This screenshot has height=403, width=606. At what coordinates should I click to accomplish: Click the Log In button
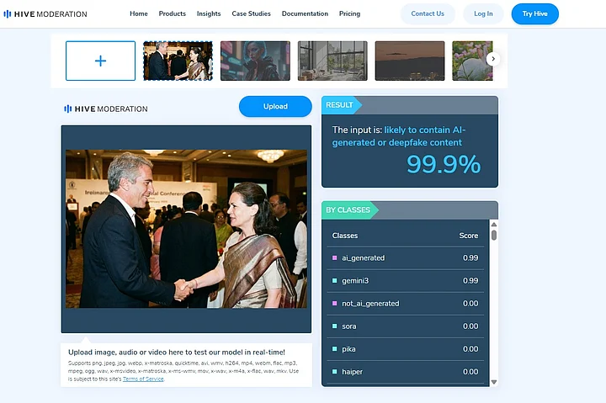click(483, 14)
